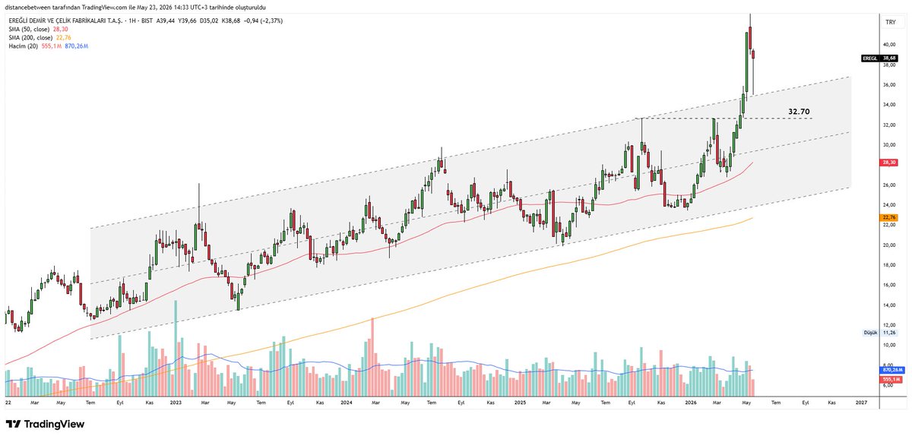Viewport: 912px width, 439px height.
Task: Click the SMA 200 value 22,76 in legend
Action: [x=64, y=38]
